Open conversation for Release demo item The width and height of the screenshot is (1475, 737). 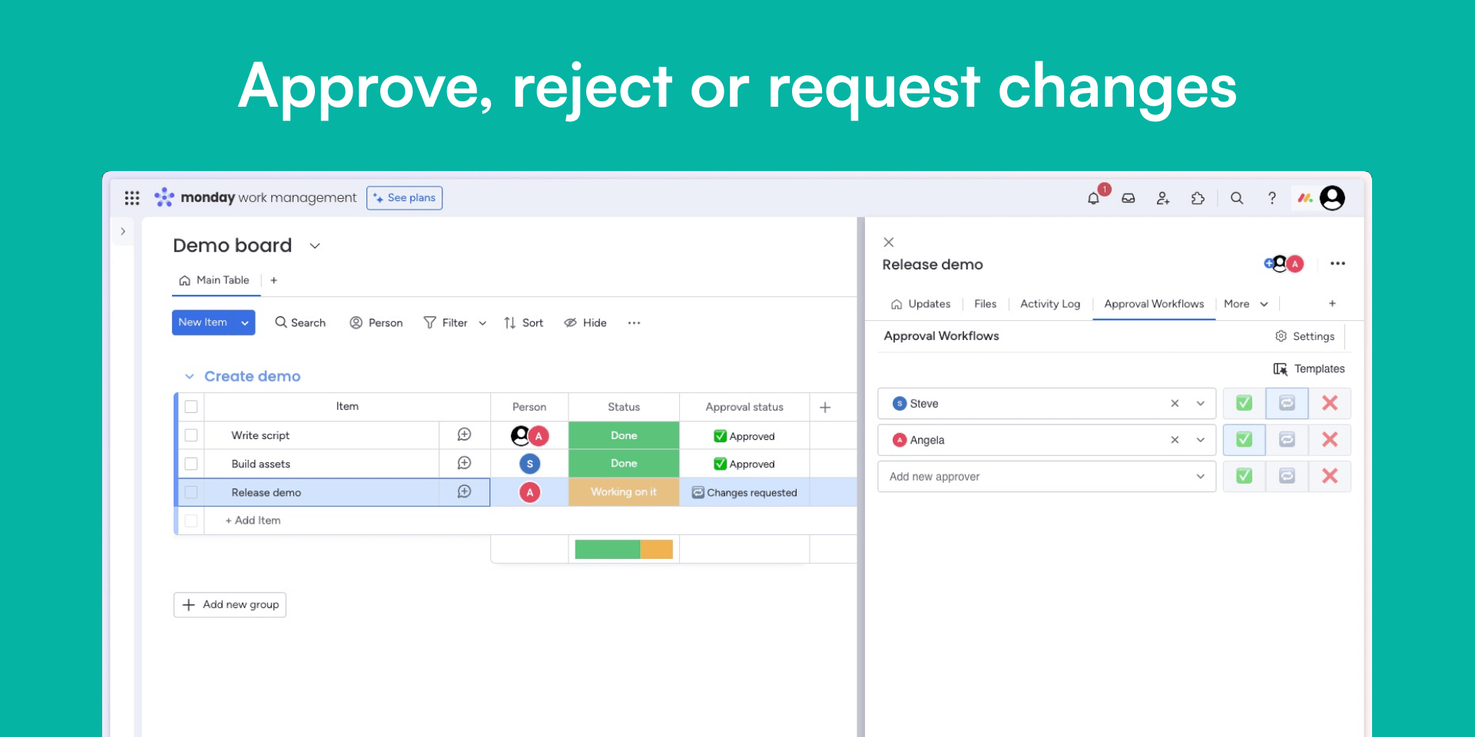tap(464, 491)
